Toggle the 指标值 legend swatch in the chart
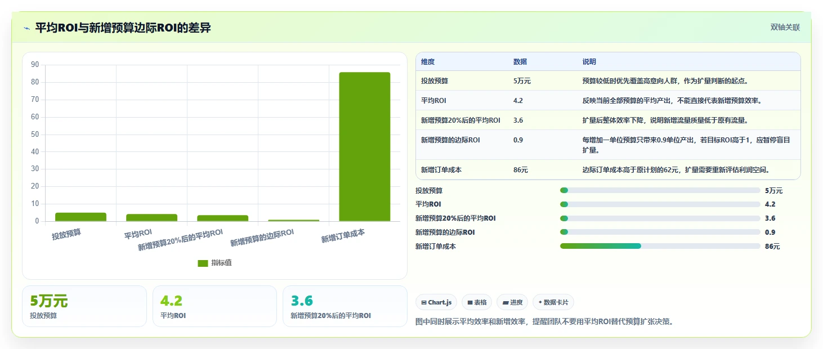This screenshot has width=823, height=349. tap(203, 263)
